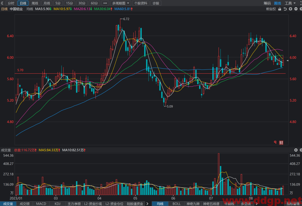
Task: Select the 陆股通资金 indicator tab
Action: tap(135, 204)
